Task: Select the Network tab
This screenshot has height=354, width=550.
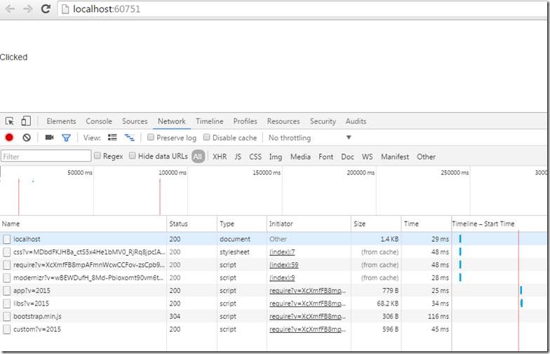Action: pos(171,121)
